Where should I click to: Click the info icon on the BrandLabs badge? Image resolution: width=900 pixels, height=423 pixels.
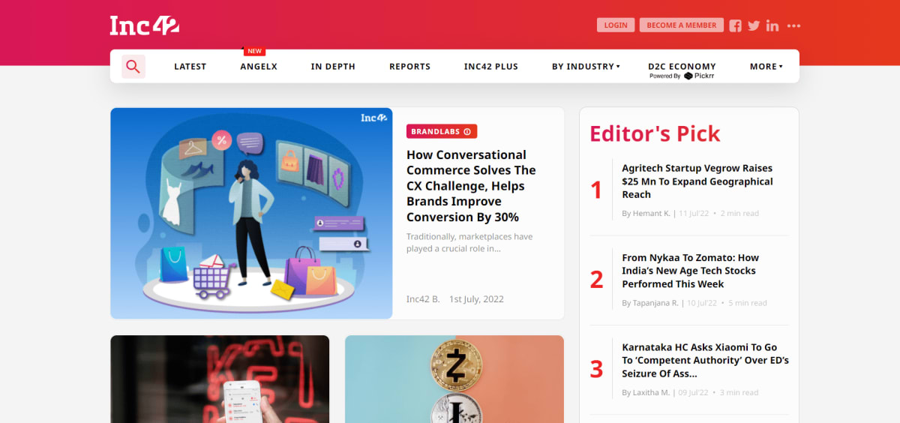click(467, 132)
